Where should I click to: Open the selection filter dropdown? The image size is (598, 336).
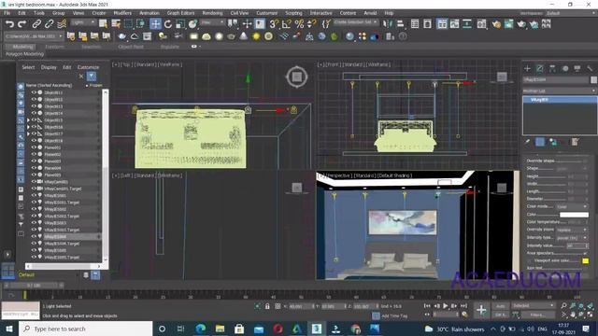(83, 22)
